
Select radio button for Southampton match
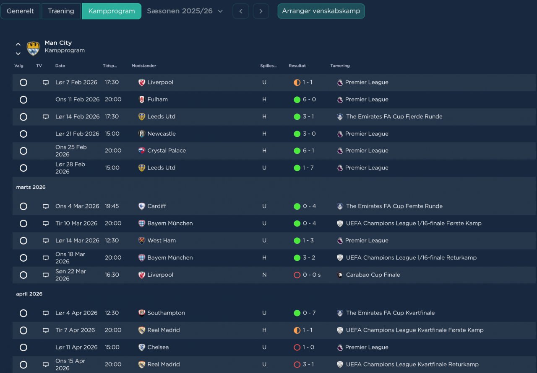coord(23,313)
